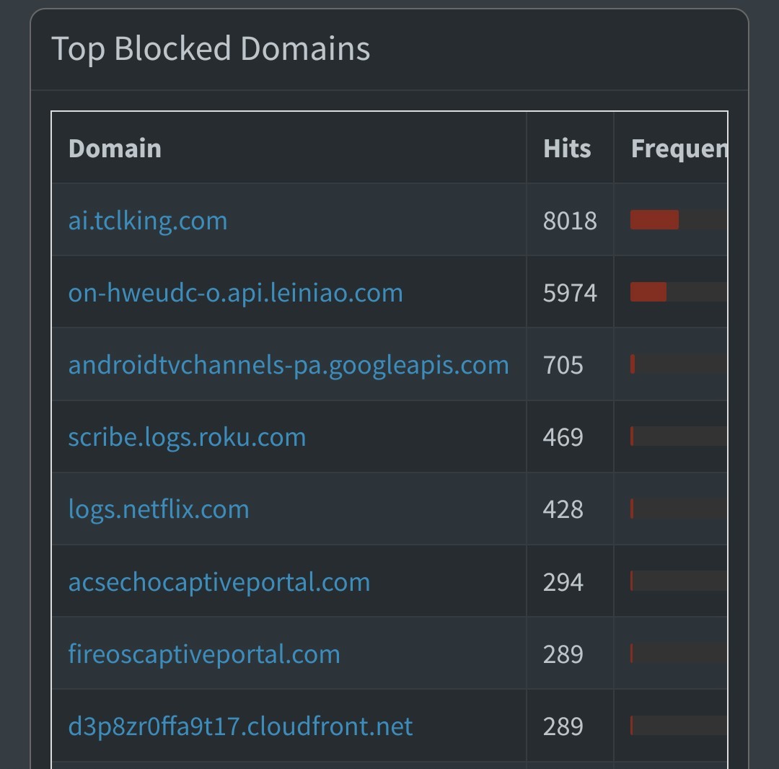Image resolution: width=779 pixels, height=769 pixels.
Task: Open the ai.tclking.com domain link
Action: pyautogui.click(x=148, y=220)
